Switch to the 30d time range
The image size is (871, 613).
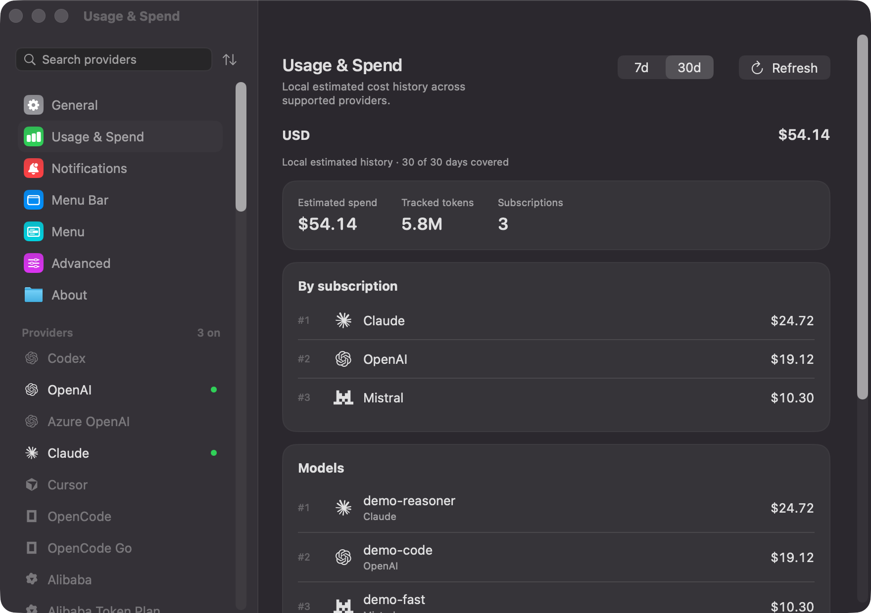(x=689, y=67)
